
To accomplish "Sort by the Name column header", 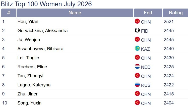I will click(x=75, y=13).
